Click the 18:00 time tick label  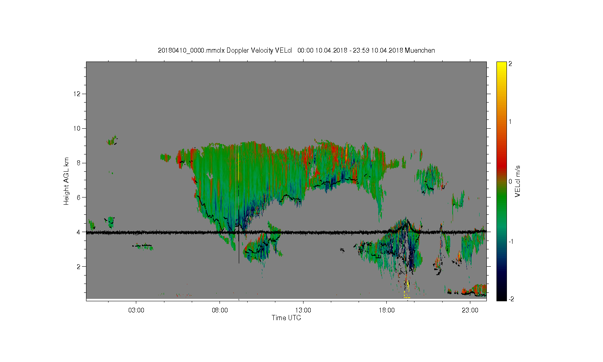[x=387, y=311]
